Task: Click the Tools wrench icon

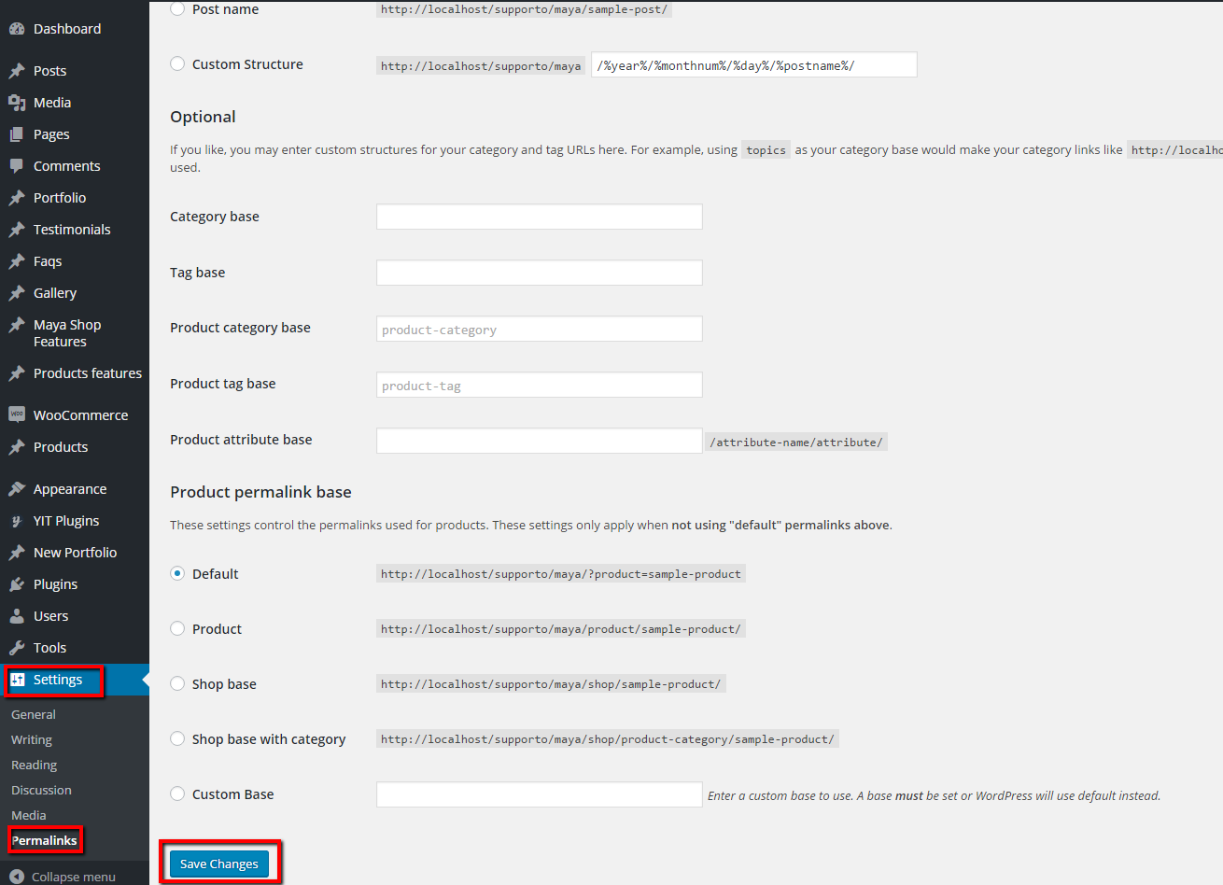Action: click(x=17, y=648)
